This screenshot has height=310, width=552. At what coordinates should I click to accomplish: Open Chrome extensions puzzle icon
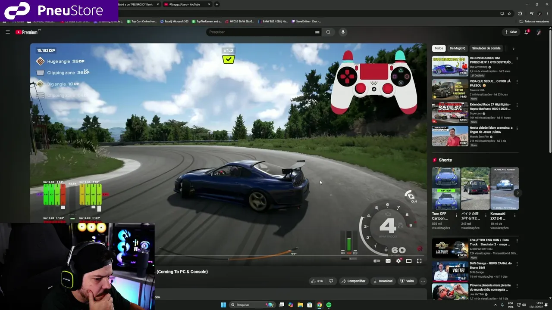(x=520, y=13)
